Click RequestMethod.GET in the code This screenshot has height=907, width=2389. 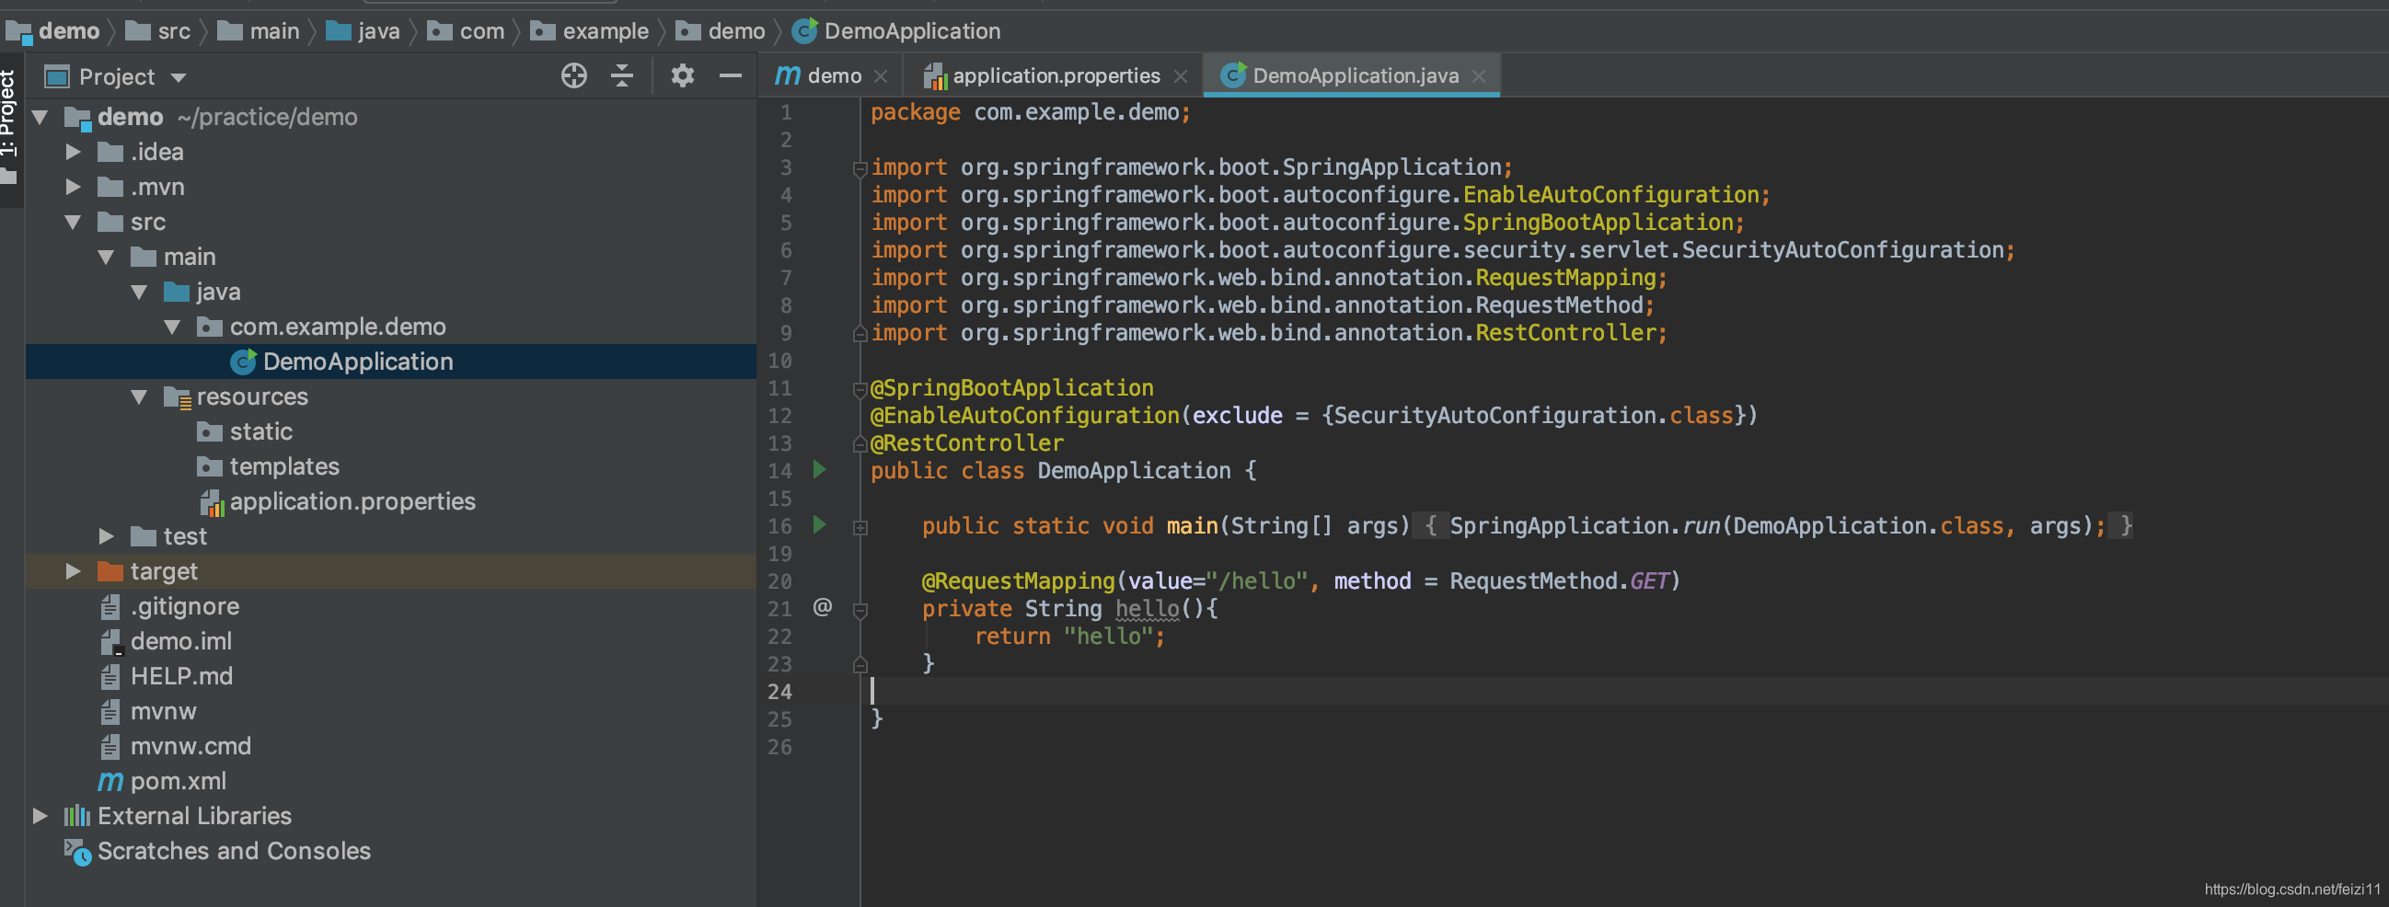point(1559,581)
